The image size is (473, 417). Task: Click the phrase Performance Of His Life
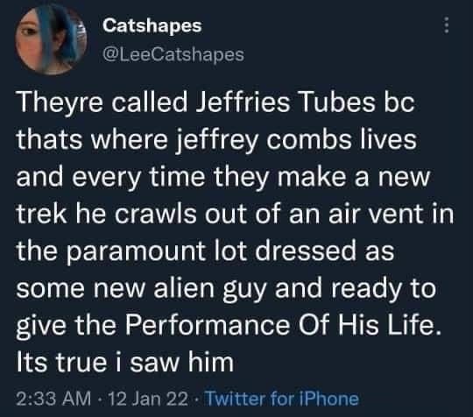pos(281,325)
